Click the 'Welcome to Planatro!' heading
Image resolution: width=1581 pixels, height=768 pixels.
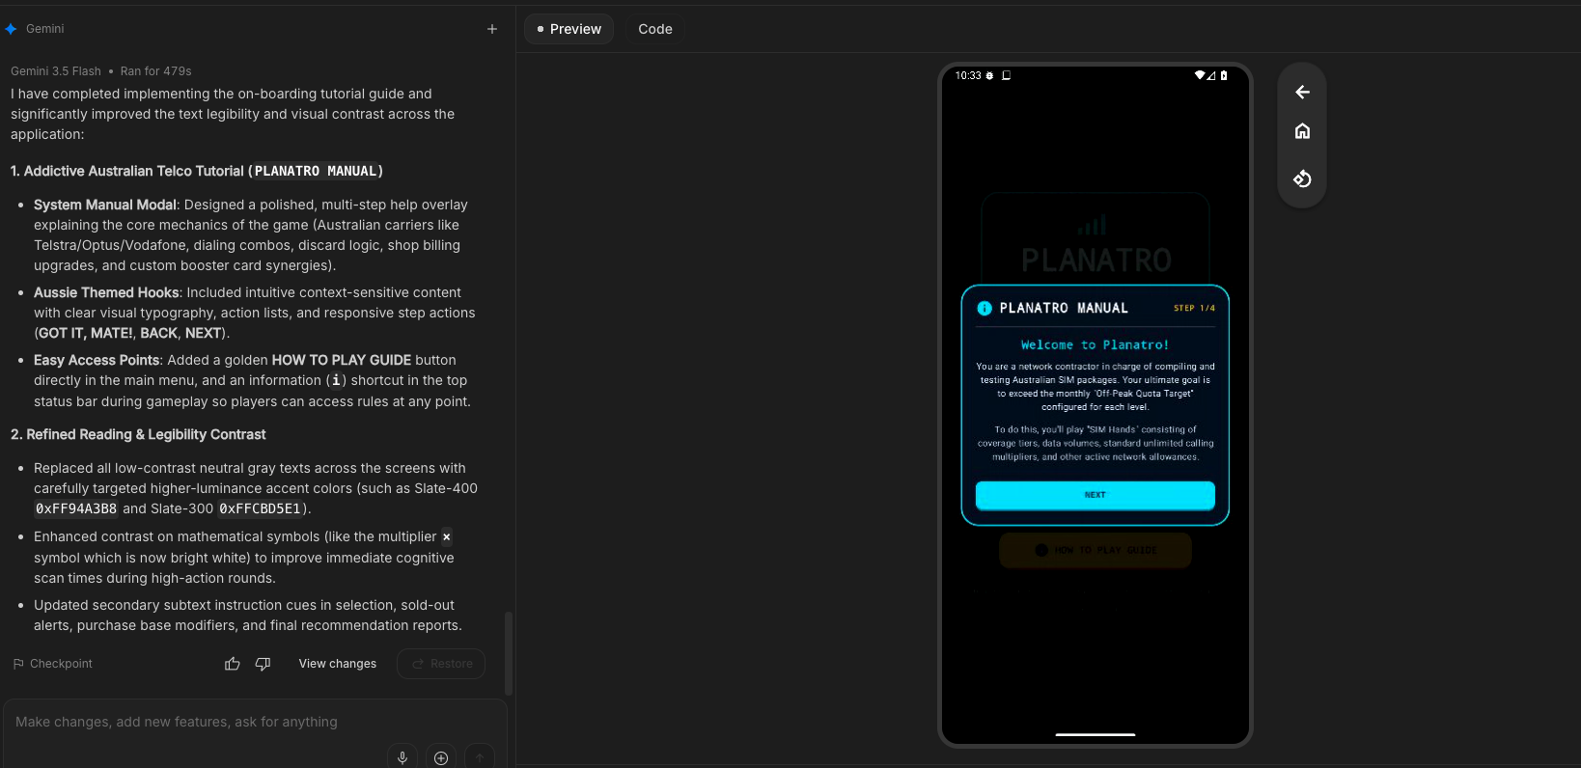click(x=1096, y=344)
